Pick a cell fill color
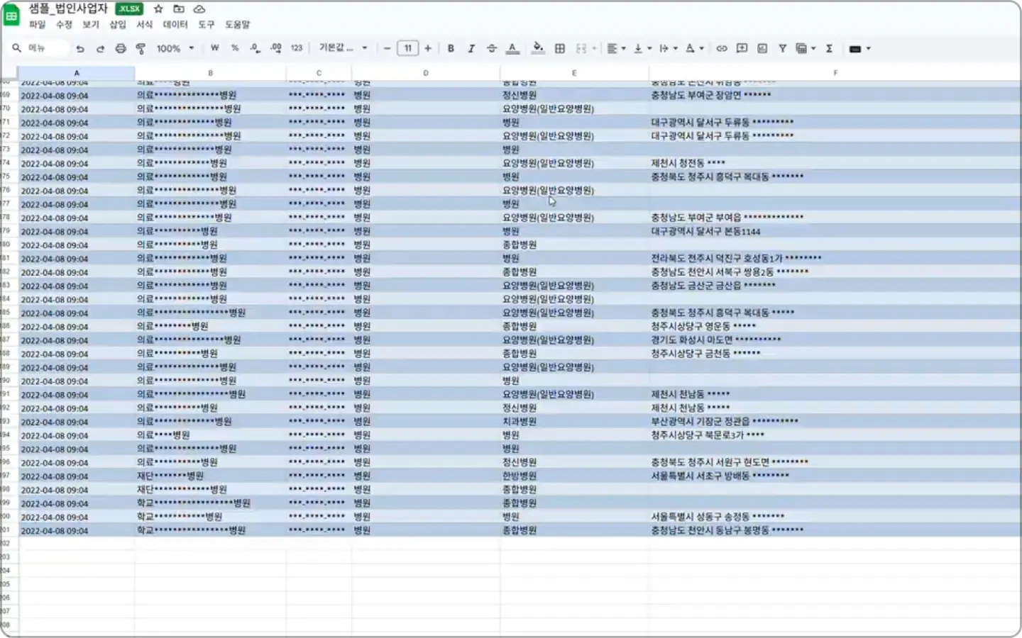 pyautogui.click(x=538, y=48)
